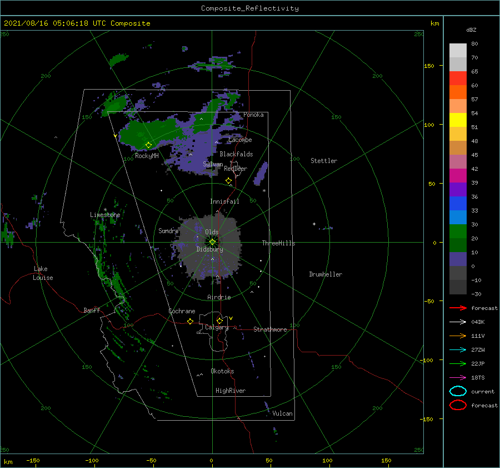
Task: Click the light gray 80 dBZ swatch
Action: click(x=458, y=50)
